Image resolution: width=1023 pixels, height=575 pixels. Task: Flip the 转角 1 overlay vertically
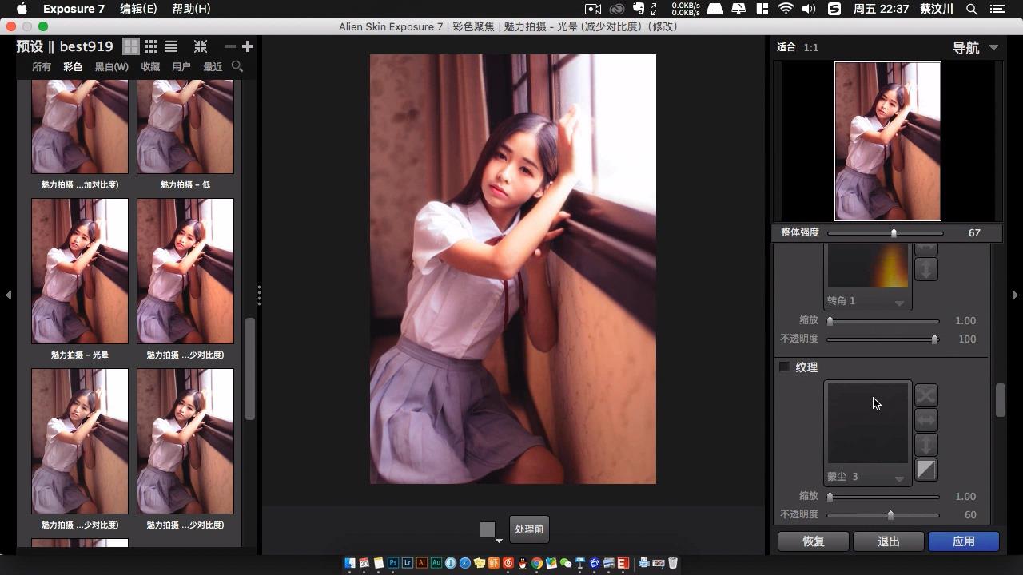click(925, 269)
